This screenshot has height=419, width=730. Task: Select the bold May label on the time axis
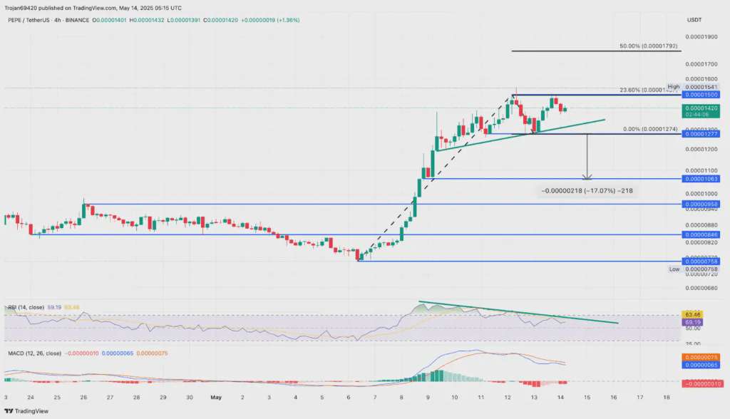[216, 398]
